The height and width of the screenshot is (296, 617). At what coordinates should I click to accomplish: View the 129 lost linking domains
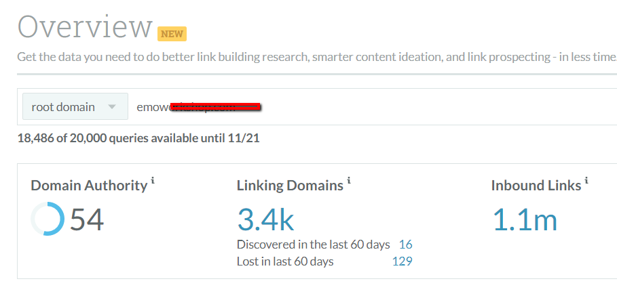tap(403, 261)
